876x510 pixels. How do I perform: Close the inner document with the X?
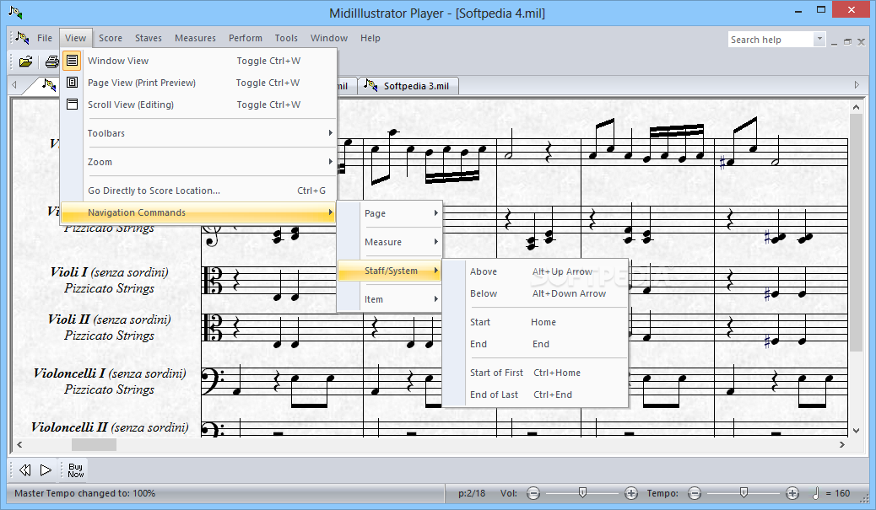point(861,41)
